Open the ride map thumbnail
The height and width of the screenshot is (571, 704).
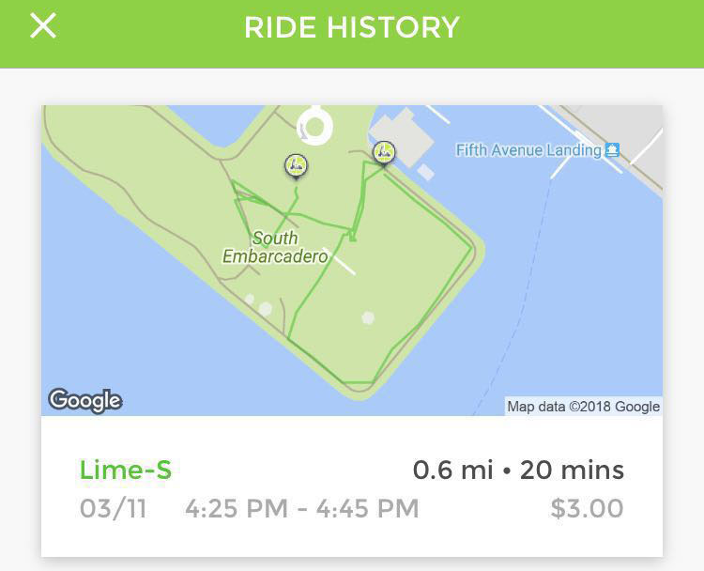(352, 260)
